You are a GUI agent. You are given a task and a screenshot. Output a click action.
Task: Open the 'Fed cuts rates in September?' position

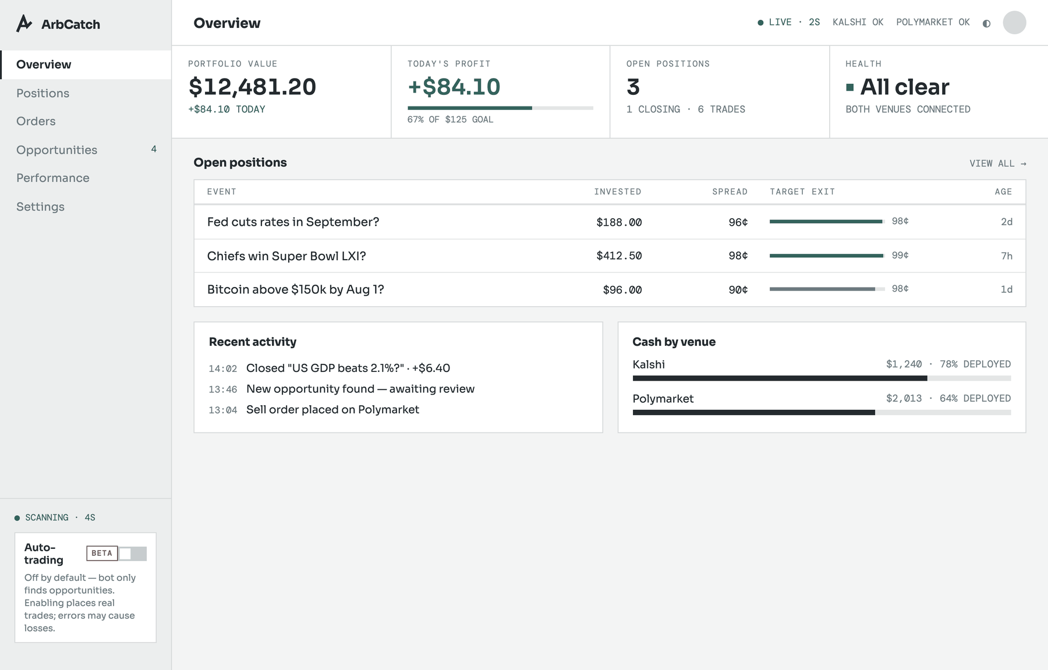(610, 222)
